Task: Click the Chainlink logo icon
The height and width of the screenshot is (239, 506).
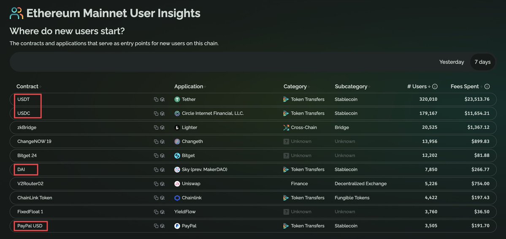Action: [x=177, y=198]
